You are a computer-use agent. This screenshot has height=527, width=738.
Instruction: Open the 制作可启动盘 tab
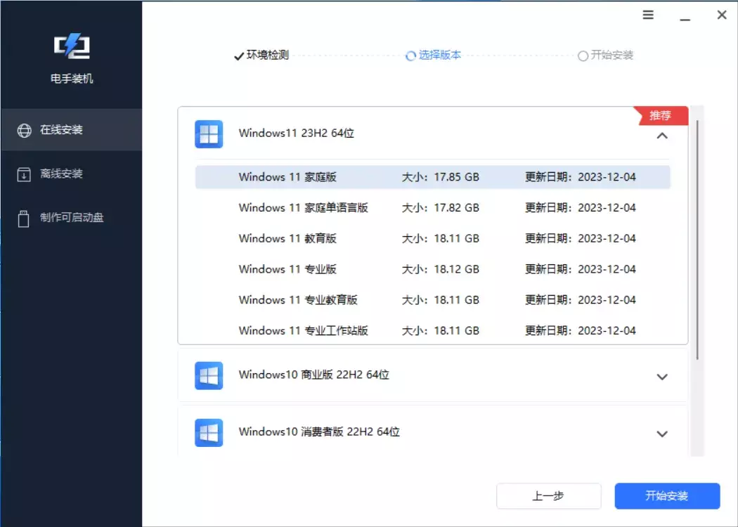click(72, 218)
